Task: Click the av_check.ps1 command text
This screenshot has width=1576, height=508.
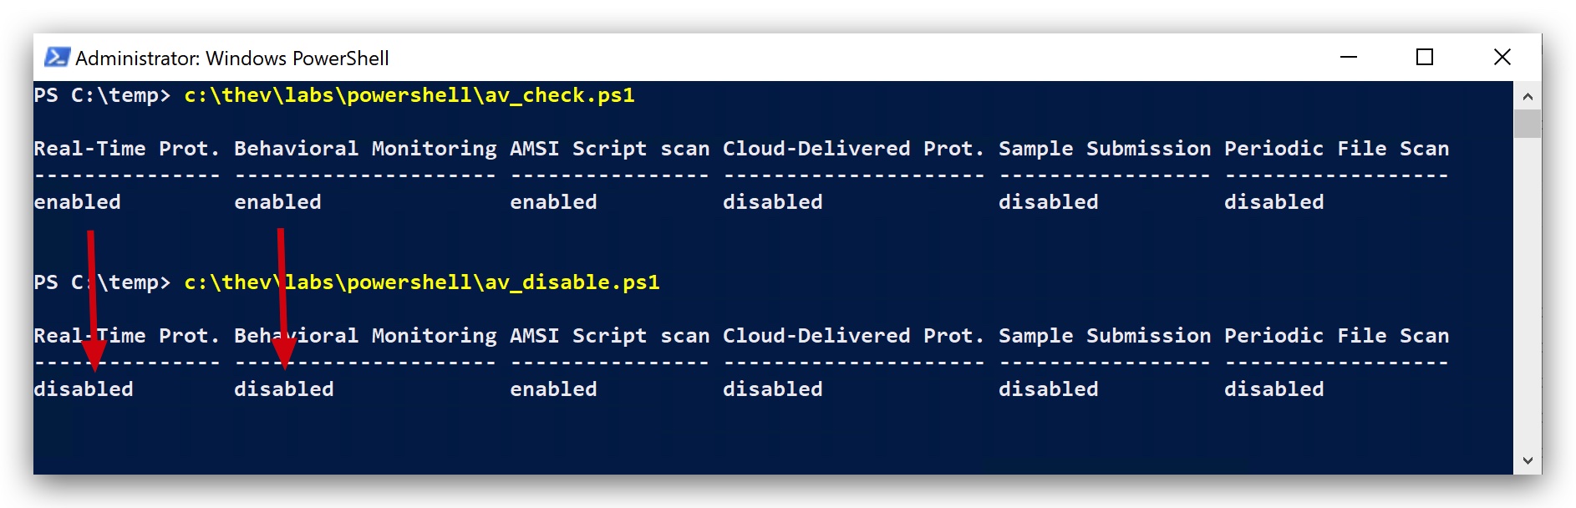Action: tap(409, 95)
